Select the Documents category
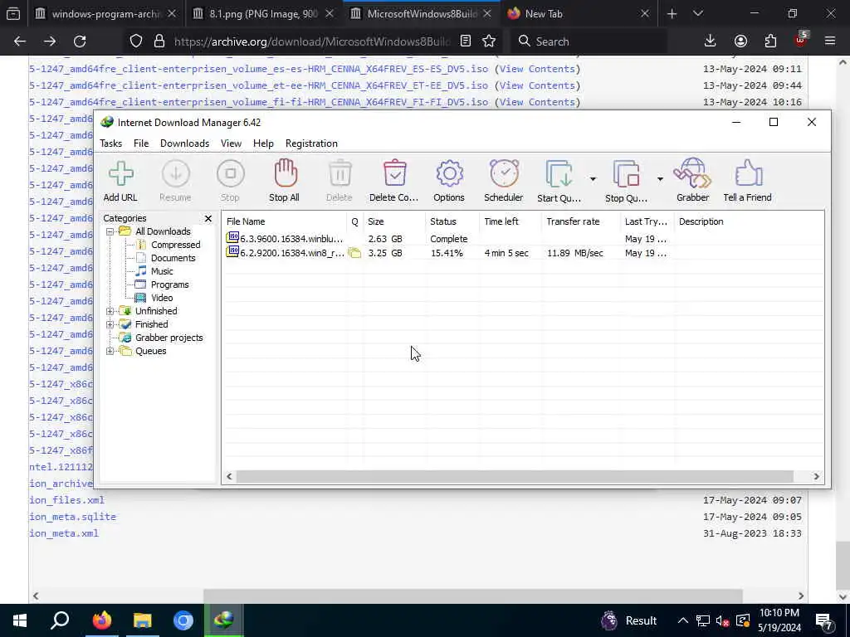This screenshot has width=850, height=637. click(173, 259)
